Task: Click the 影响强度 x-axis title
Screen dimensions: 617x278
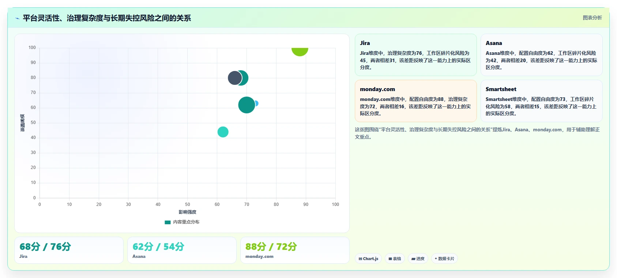Action: [x=188, y=212]
